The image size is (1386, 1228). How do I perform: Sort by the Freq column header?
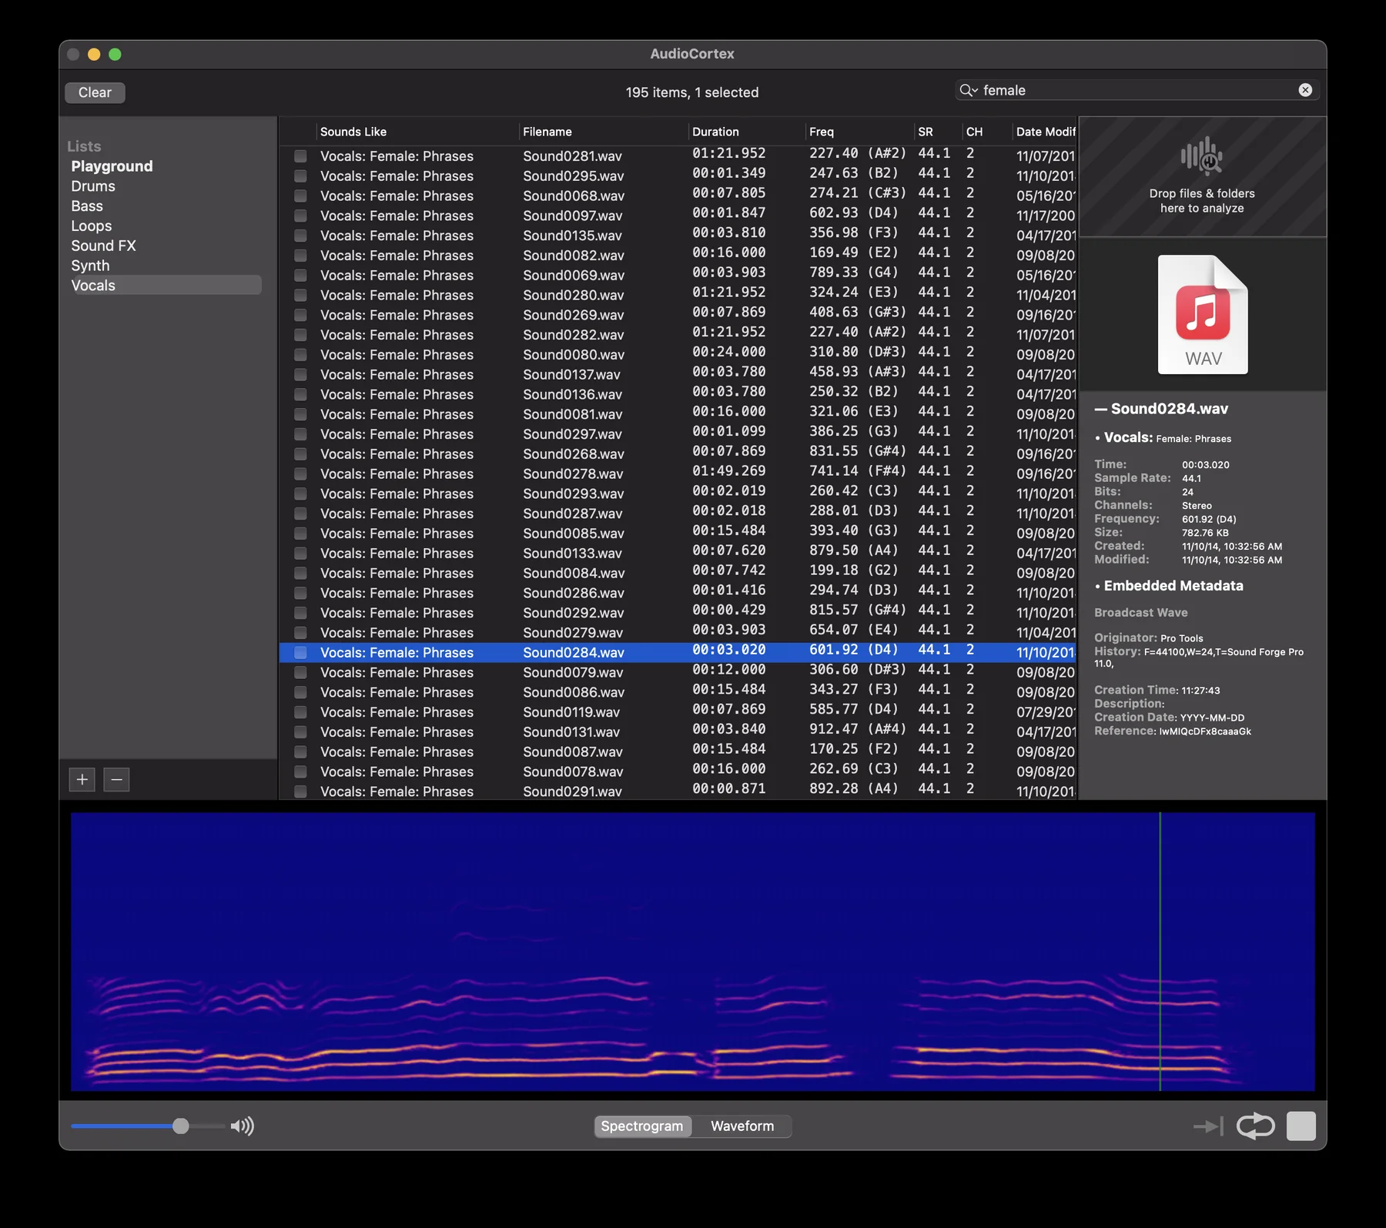[x=859, y=132]
